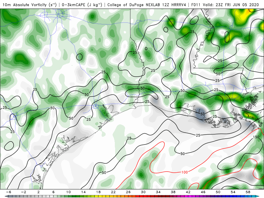Viewport: 264px width, 198px height.
Task: Click the '34' colorbar scale label
Action: (158, 192)
